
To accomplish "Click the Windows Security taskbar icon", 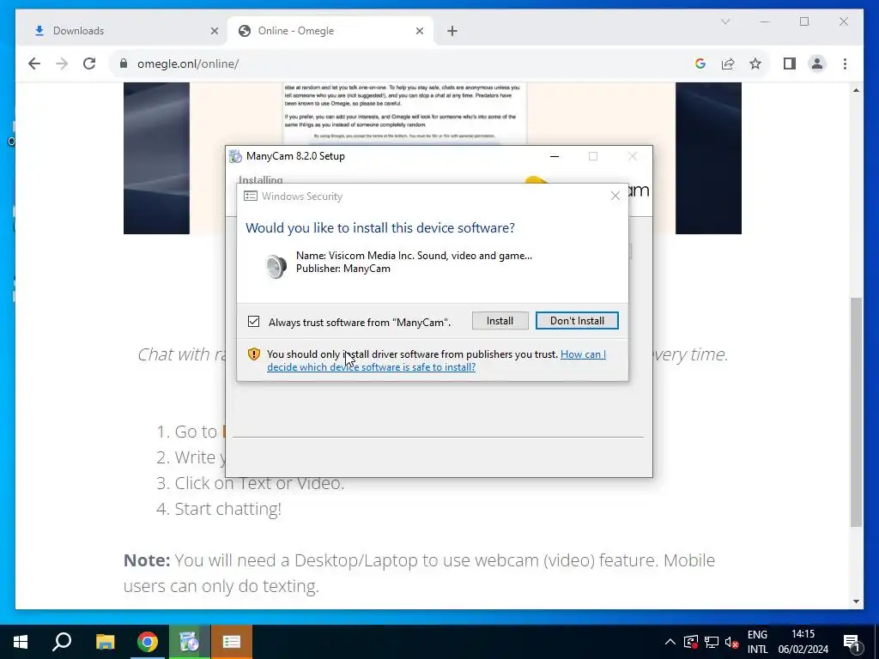I will click(x=232, y=642).
